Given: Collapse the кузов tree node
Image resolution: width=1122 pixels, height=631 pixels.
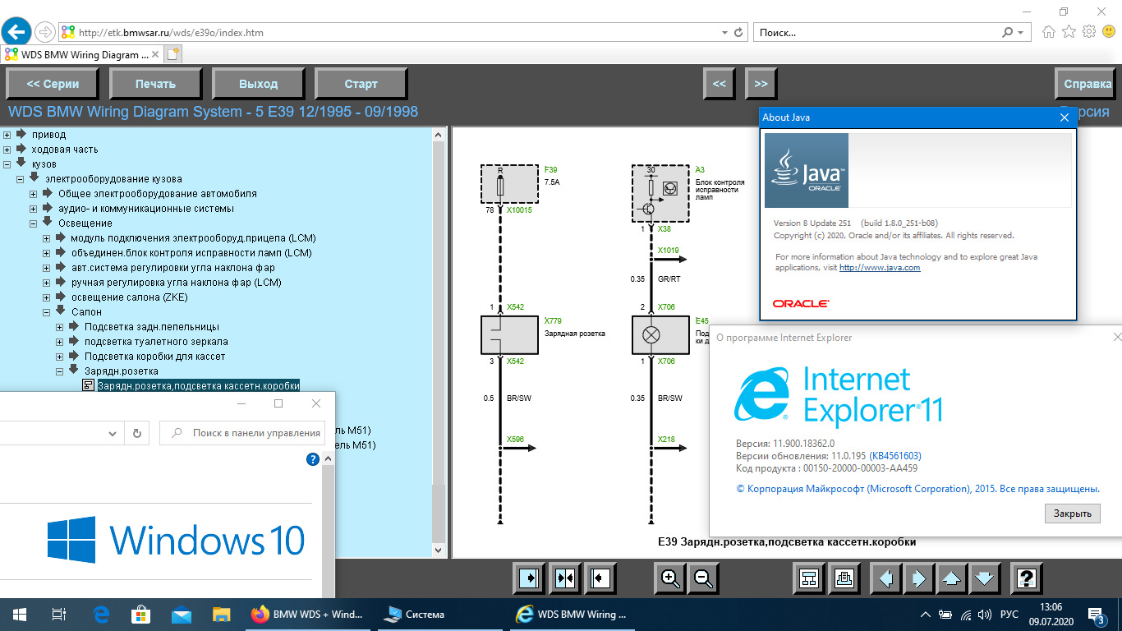Looking at the screenshot, I should coord(7,164).
